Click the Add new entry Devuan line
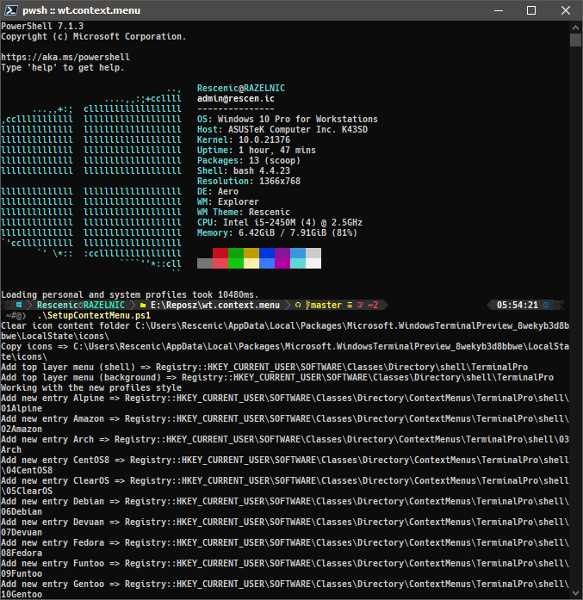This screenshot has width=583, height=600. click(x=285, y=528)
